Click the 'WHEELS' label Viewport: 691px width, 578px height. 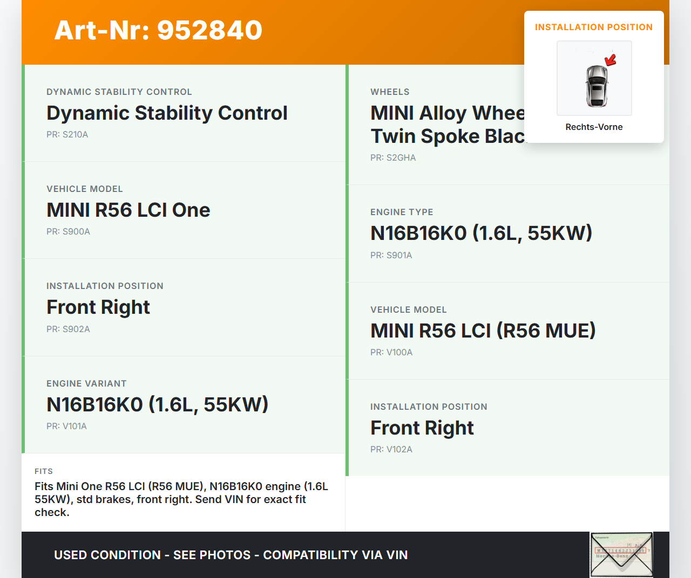[390, 92]
